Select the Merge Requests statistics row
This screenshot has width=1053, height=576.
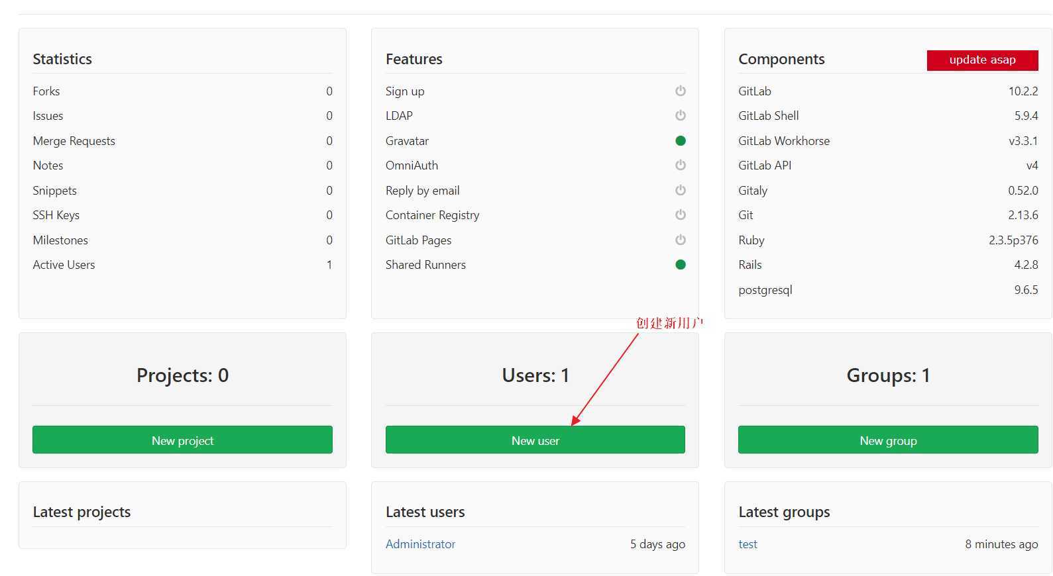[182, 140]
